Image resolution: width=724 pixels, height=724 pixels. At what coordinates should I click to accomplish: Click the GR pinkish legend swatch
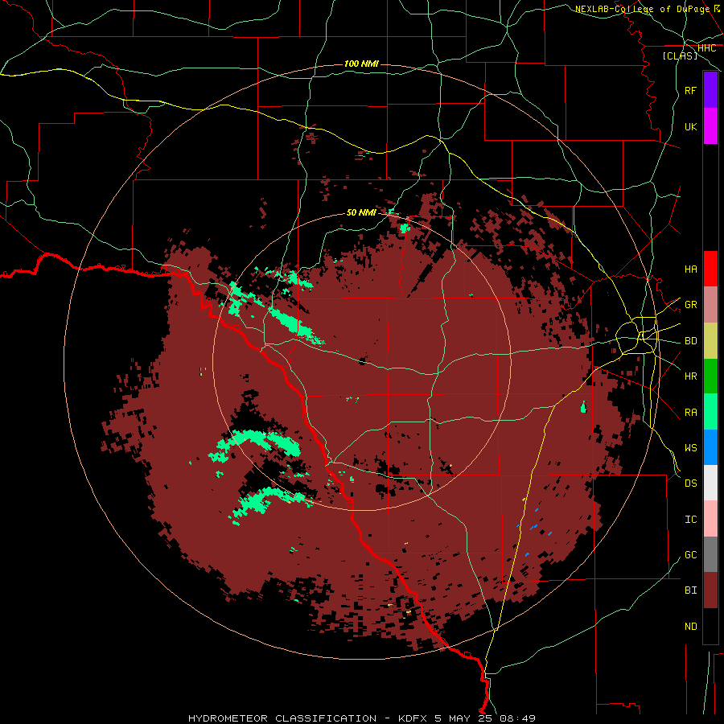(x=710, y=305)
